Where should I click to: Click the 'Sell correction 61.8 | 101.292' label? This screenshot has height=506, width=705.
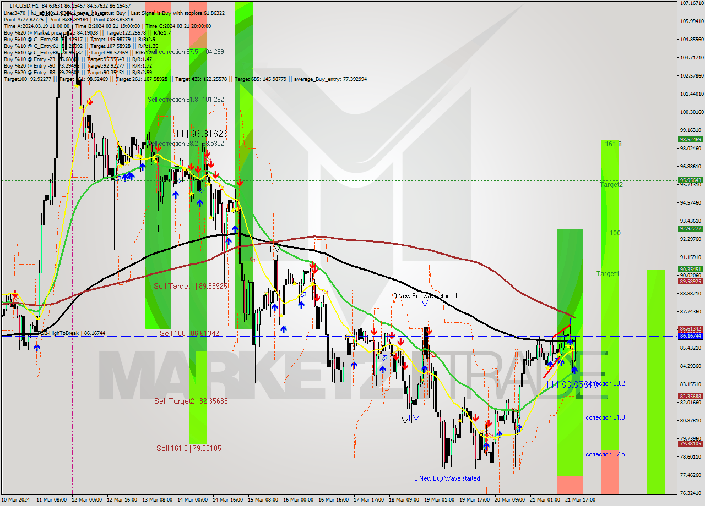tap(186, 100)
